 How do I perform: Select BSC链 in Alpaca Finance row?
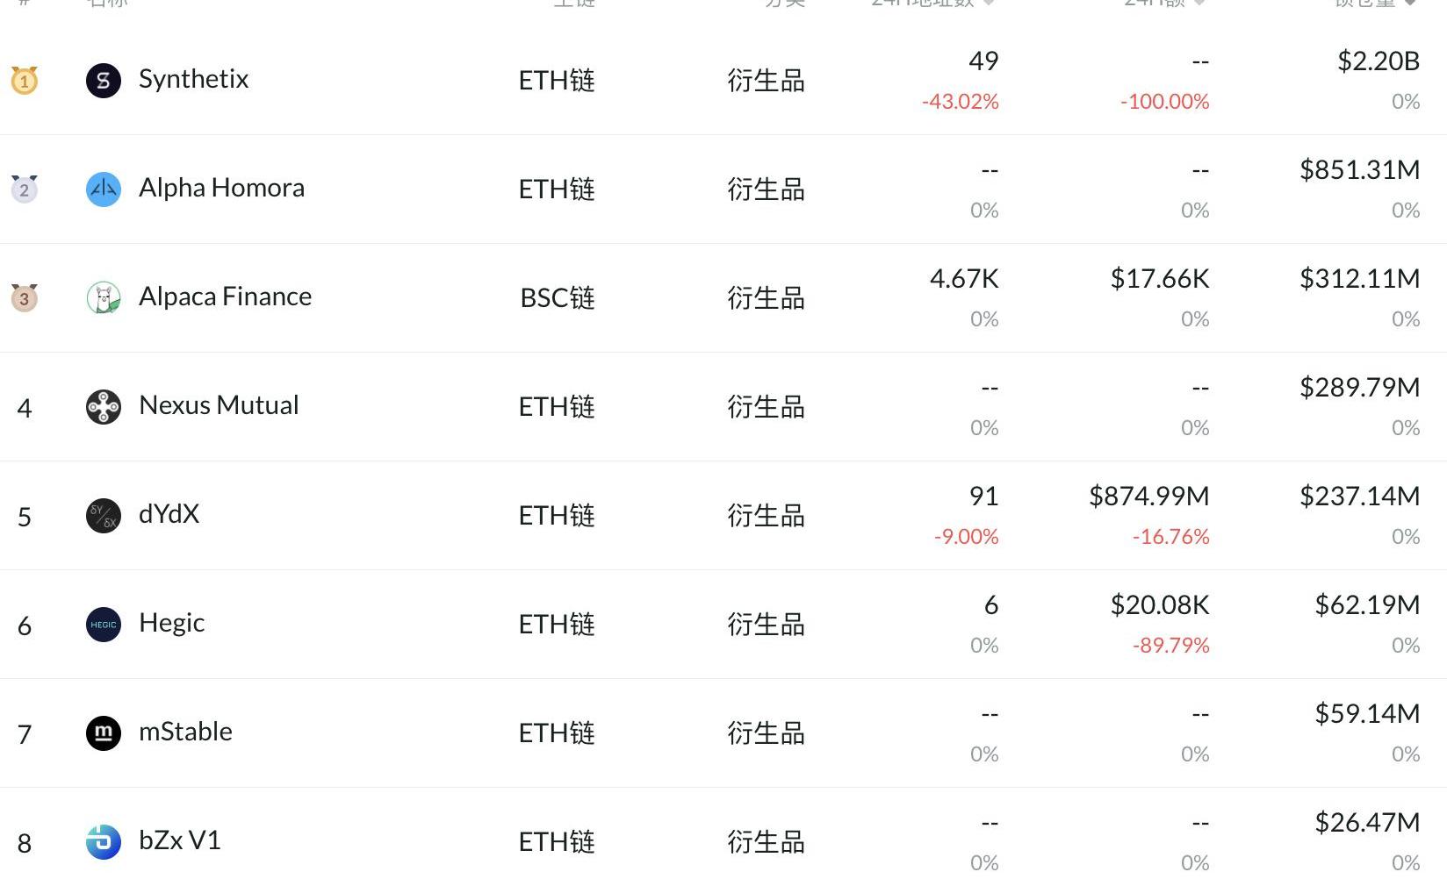coord(558,298)
